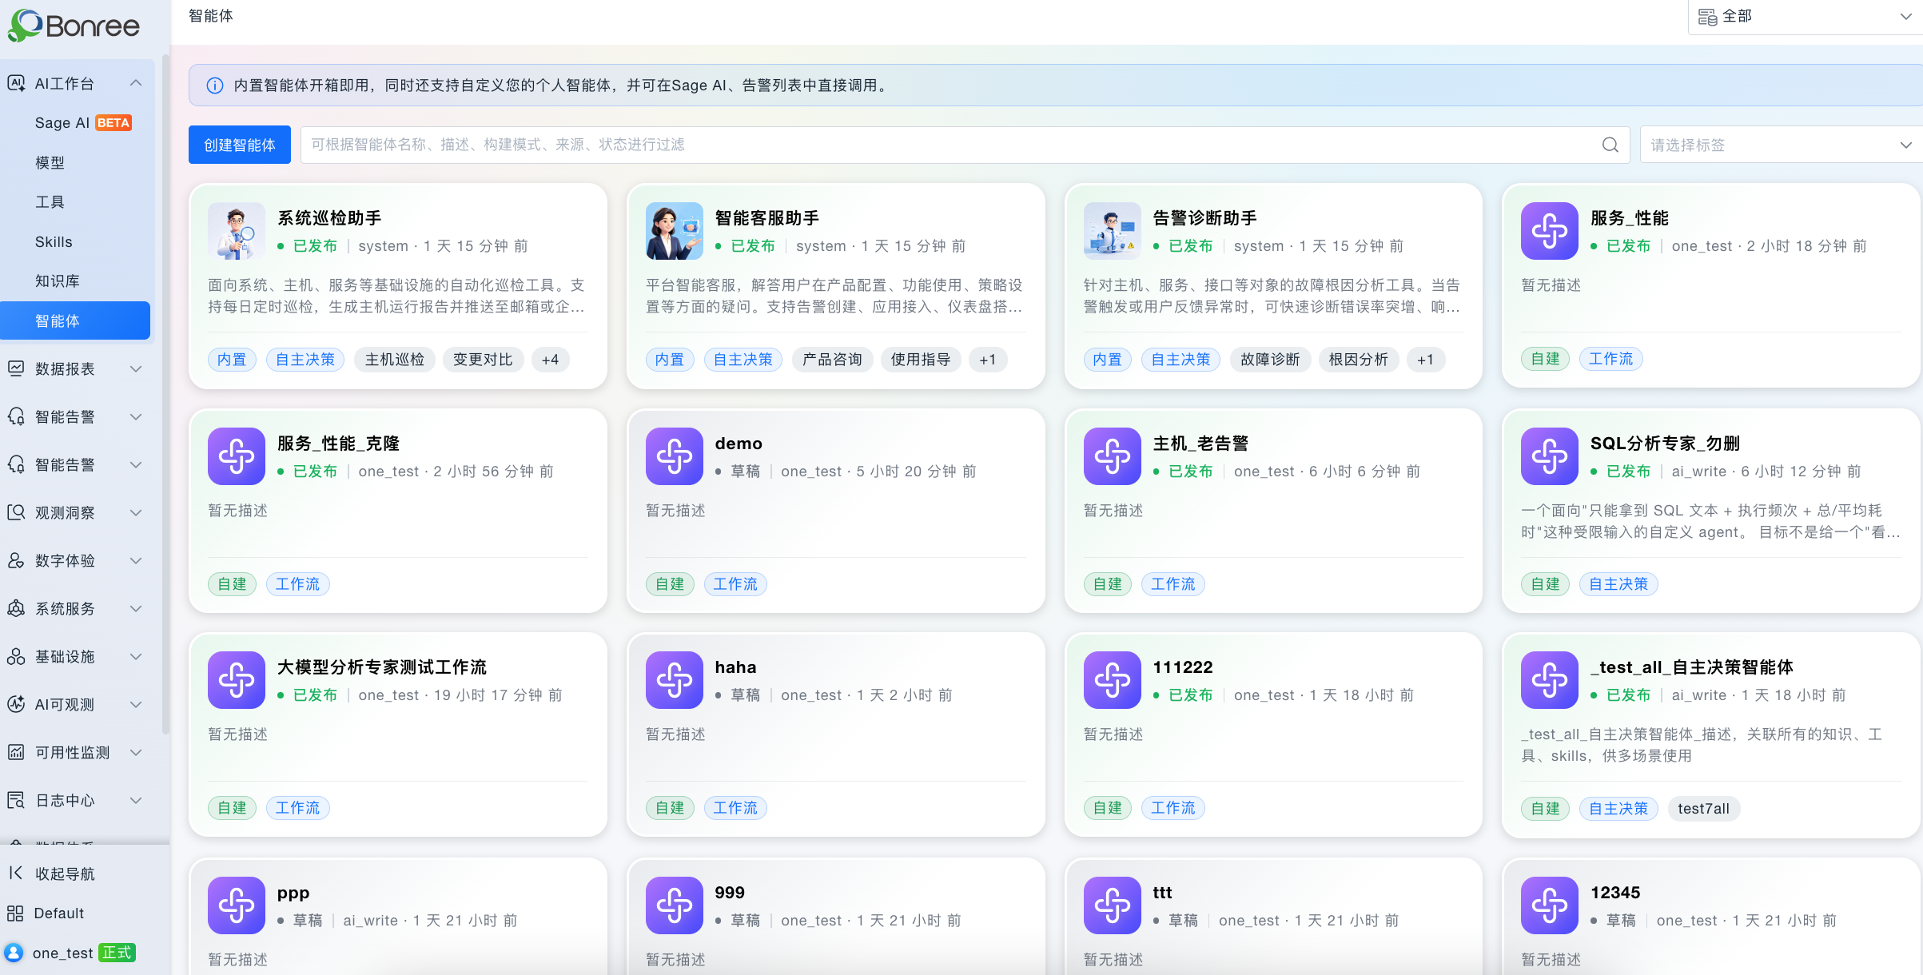The image size is (1923, 975).
Task: Click the info icon in banner
Action: click(x=215, y=86)
